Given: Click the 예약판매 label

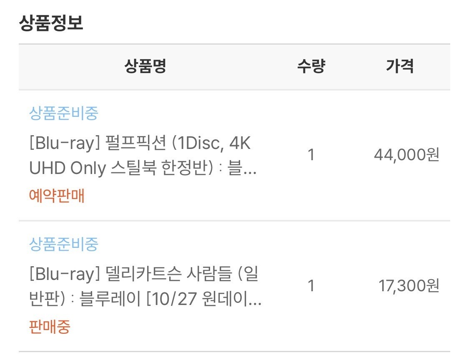Looking at the screenshot, I should pyautogui.click(x=57, y=195).
